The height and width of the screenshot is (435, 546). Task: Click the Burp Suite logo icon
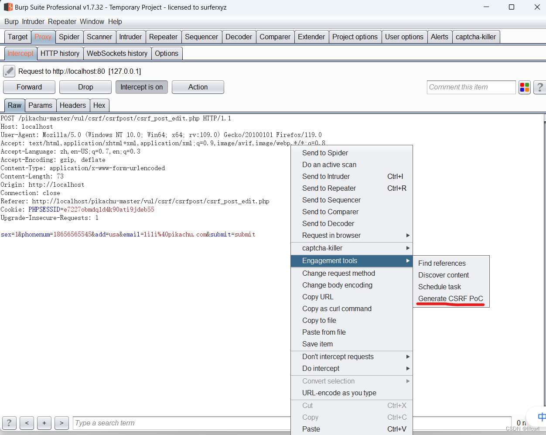coord(8,7)
